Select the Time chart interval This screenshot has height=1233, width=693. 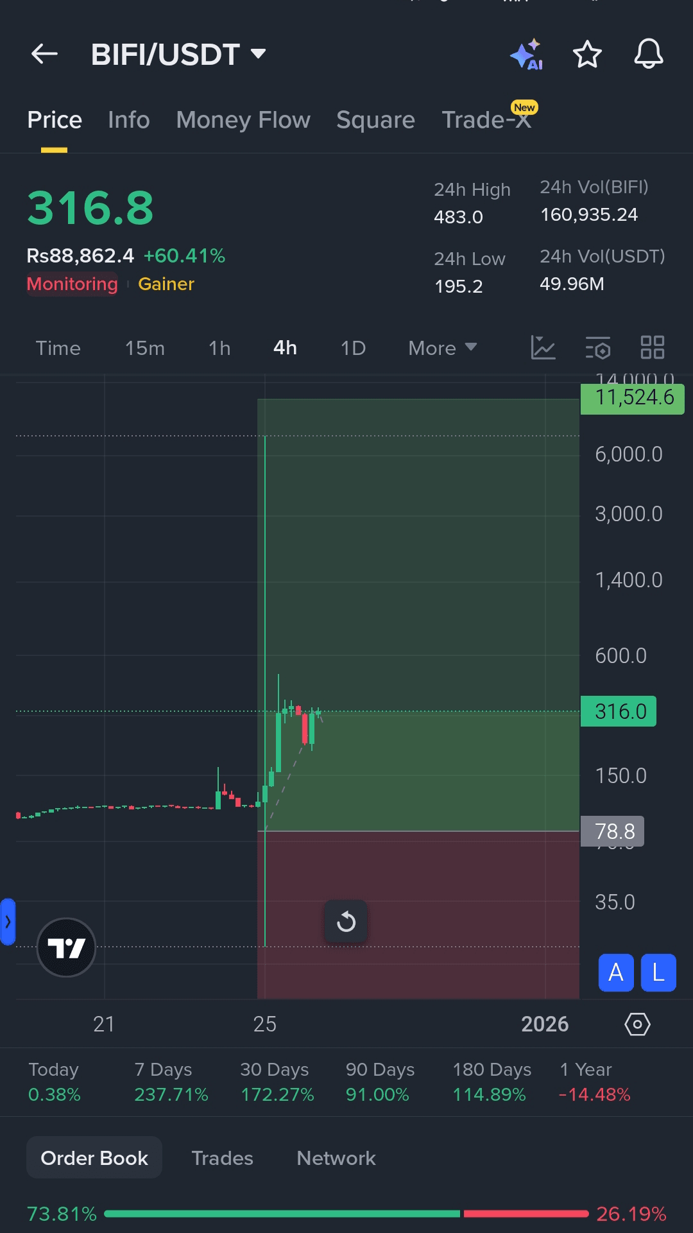(x=58, y=348)
